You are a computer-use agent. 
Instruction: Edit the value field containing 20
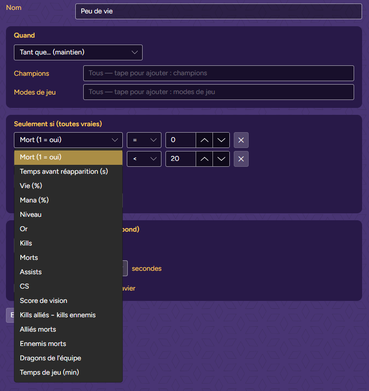[181, 159]
